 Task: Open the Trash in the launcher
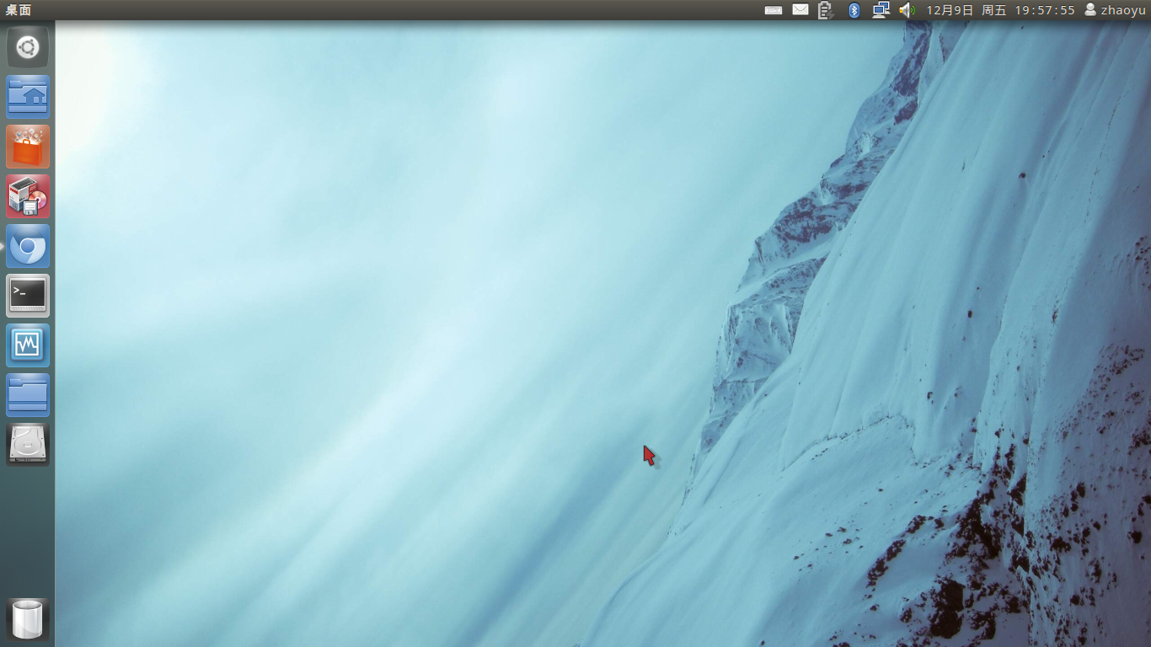pos(28,620)
